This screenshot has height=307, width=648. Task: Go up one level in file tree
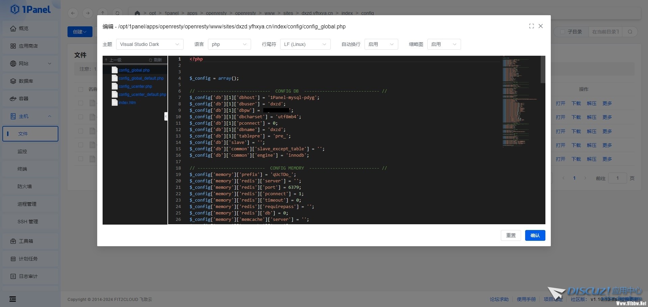tap(113, 60)
